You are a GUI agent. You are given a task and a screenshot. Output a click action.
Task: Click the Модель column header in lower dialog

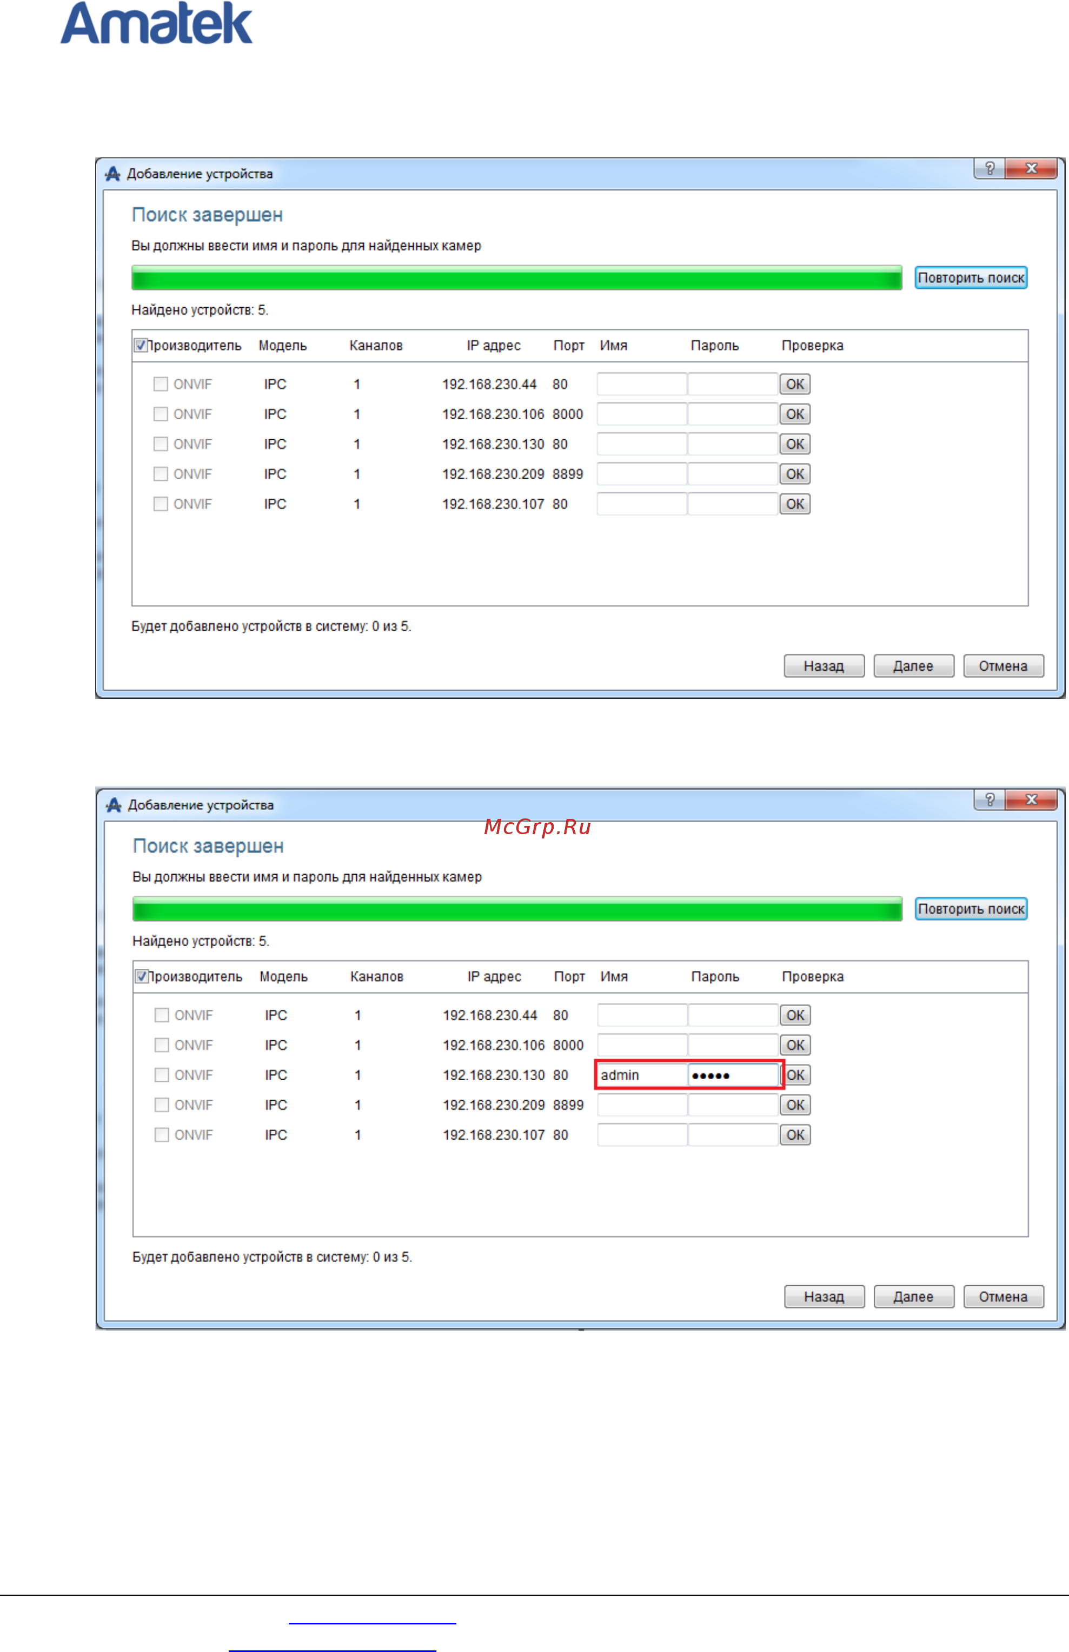tap(284, 976)
